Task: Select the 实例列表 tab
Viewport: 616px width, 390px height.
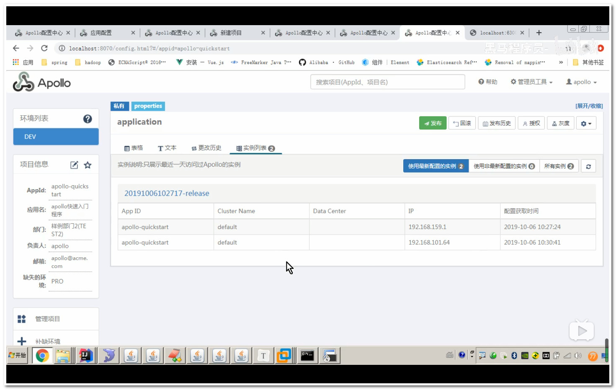Action: tap(255, 148)
